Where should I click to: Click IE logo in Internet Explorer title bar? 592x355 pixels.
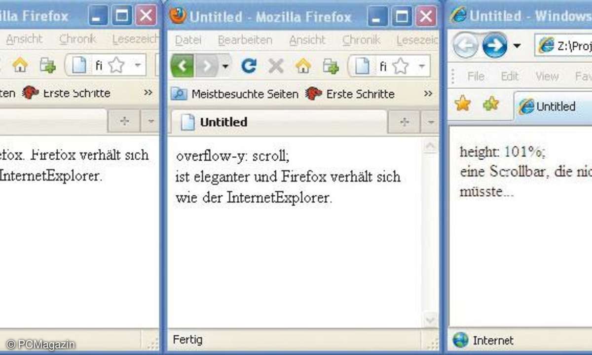[458, 15]
